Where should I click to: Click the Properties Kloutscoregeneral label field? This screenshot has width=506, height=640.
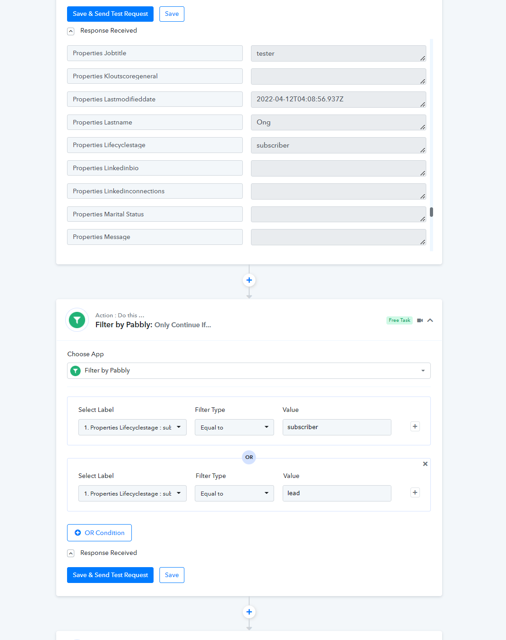click(x=155, y=76)
